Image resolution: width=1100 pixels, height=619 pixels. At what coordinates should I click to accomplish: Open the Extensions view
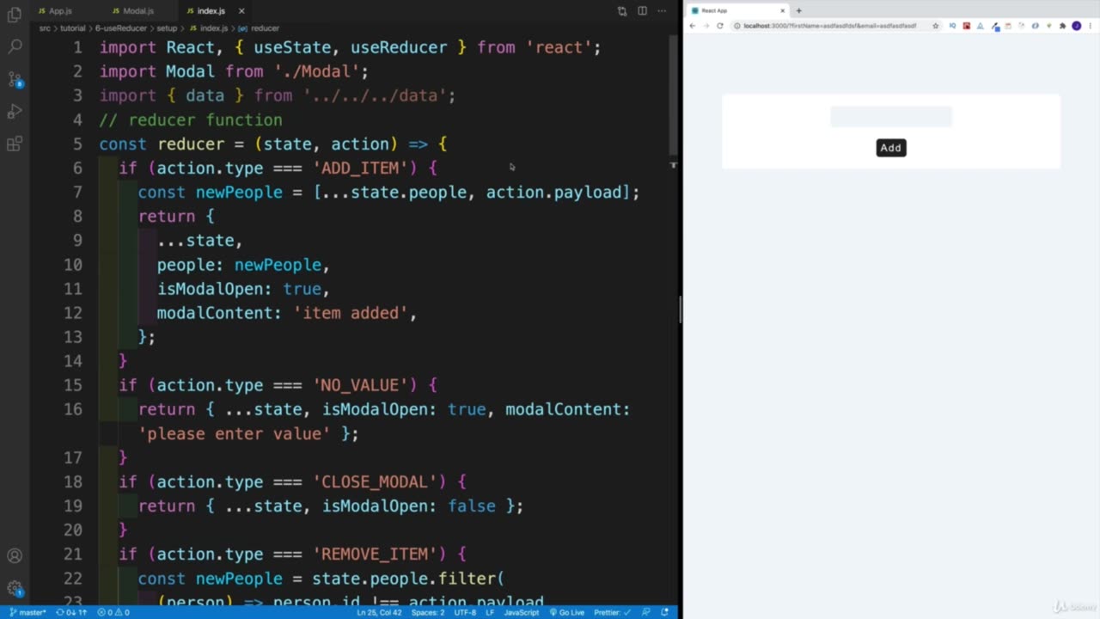15,144
